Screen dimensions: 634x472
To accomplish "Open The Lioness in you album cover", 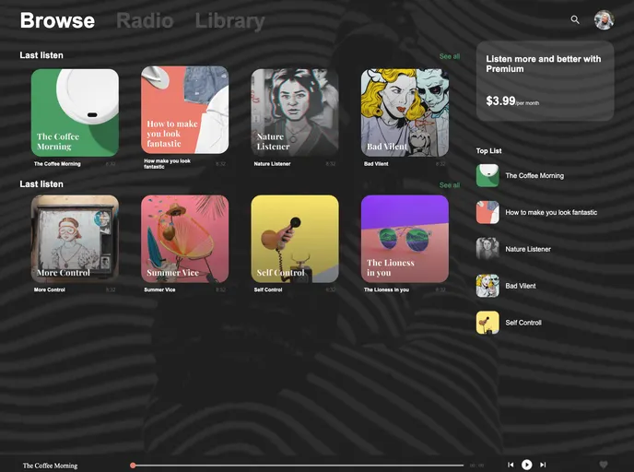I will coord(405,239).
